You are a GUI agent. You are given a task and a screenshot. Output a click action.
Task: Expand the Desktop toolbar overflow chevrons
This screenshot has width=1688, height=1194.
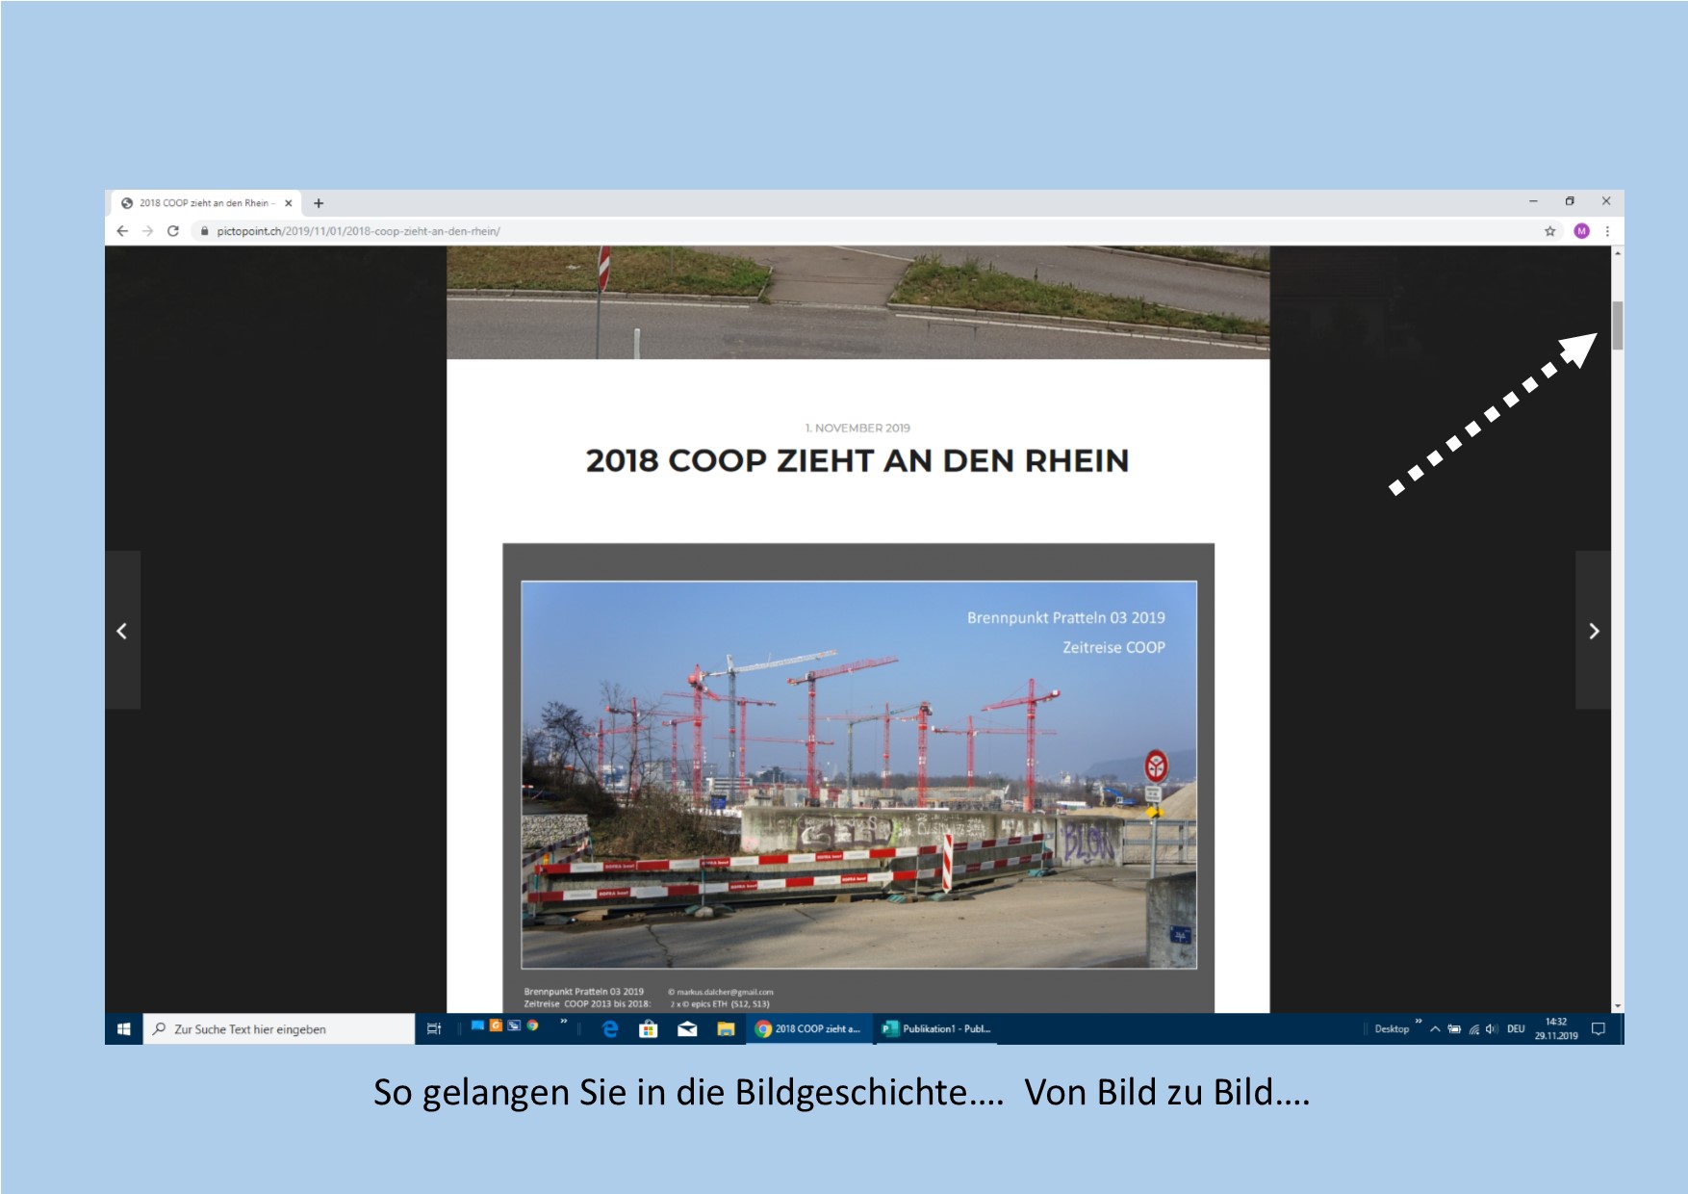[1419, 1022]
